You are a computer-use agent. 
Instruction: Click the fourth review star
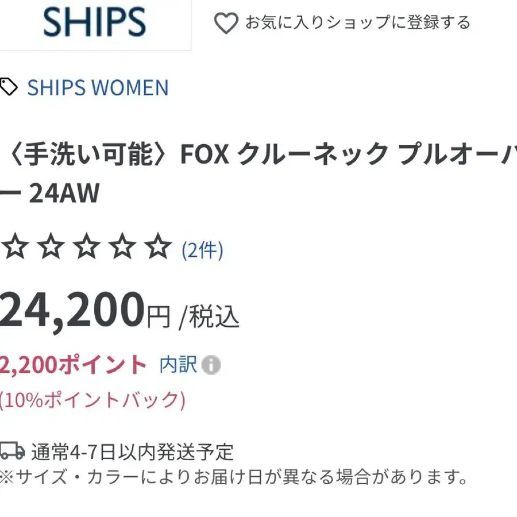click(x=122, y=248)
